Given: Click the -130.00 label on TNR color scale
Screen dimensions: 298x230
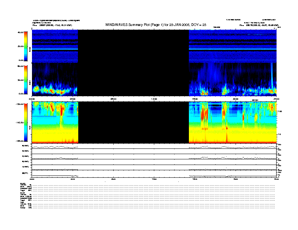Looking at the screenshot, I should click(20, 104).
